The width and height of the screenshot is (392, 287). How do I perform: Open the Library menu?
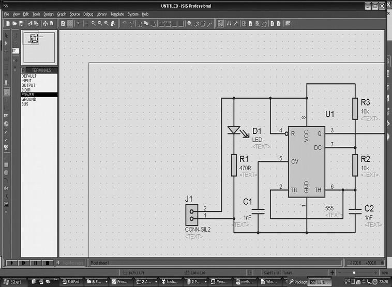101,14
